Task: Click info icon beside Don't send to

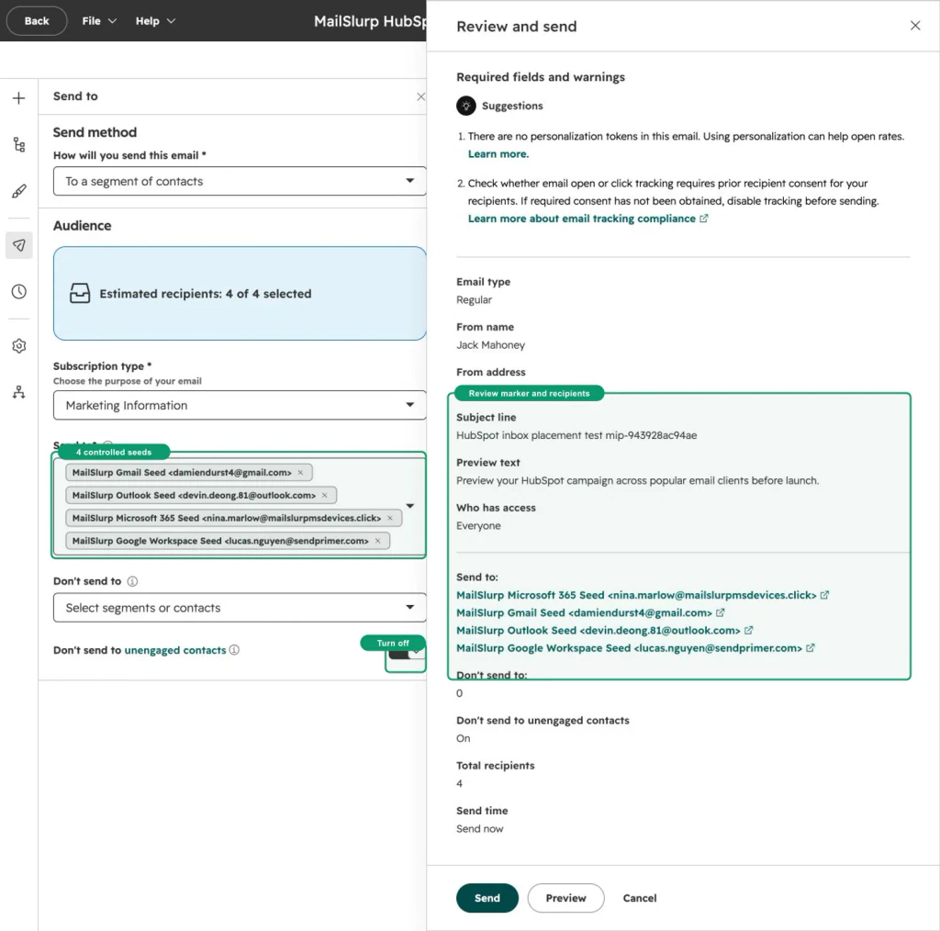Action: pos(132,581)
